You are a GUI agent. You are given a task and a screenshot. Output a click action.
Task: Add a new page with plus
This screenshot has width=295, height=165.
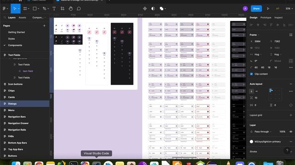tap(44, 26)
